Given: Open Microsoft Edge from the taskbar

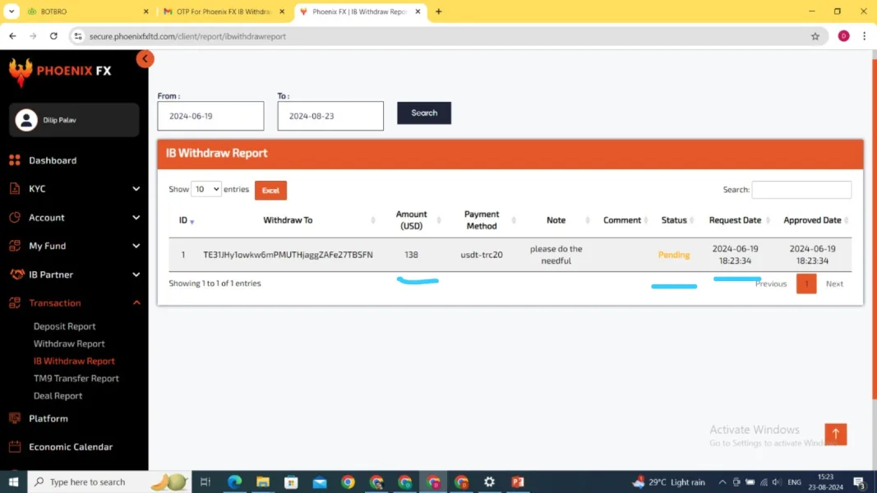Looking at the screenshot, I should [234, 481].
